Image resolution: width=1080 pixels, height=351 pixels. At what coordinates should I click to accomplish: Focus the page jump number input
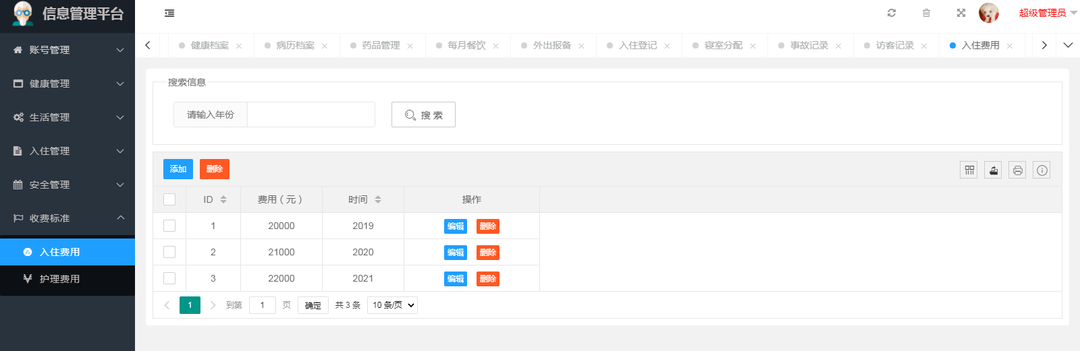coord(263,305)
